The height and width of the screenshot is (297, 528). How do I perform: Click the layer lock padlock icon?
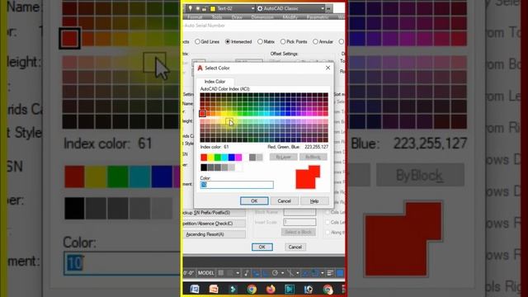coord(205,9)
